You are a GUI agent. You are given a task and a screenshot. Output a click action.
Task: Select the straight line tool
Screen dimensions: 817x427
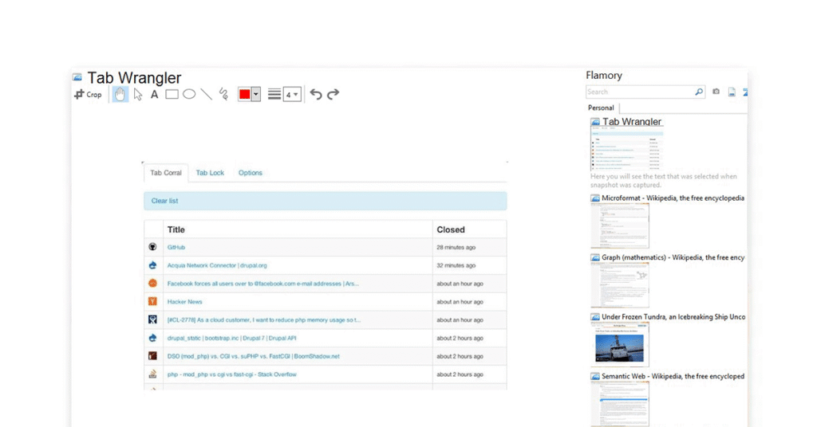pos(207,94)
